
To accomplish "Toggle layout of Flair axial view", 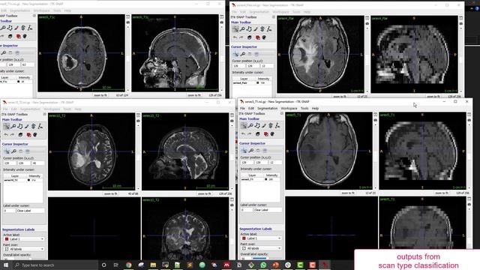I will point(367,18).
